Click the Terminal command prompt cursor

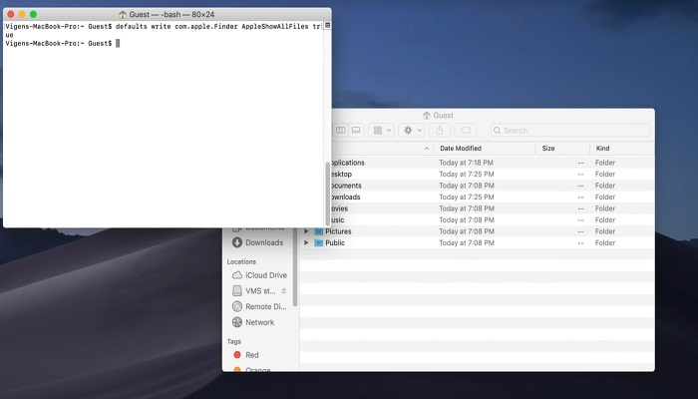(x=118, y=43)
